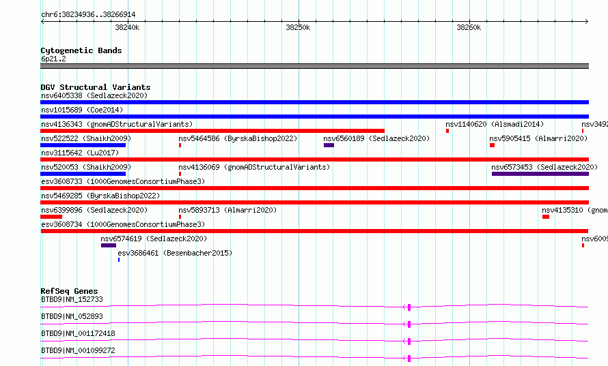Click the nsv6405338 (Sedlazeck2020) blue variant bar
The image size is (608, 366).
314,102
